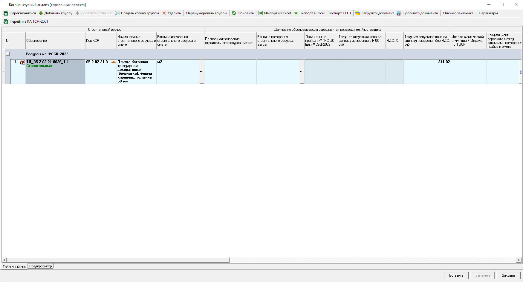Select the Табличный вид tab

(x=14, y=267)
